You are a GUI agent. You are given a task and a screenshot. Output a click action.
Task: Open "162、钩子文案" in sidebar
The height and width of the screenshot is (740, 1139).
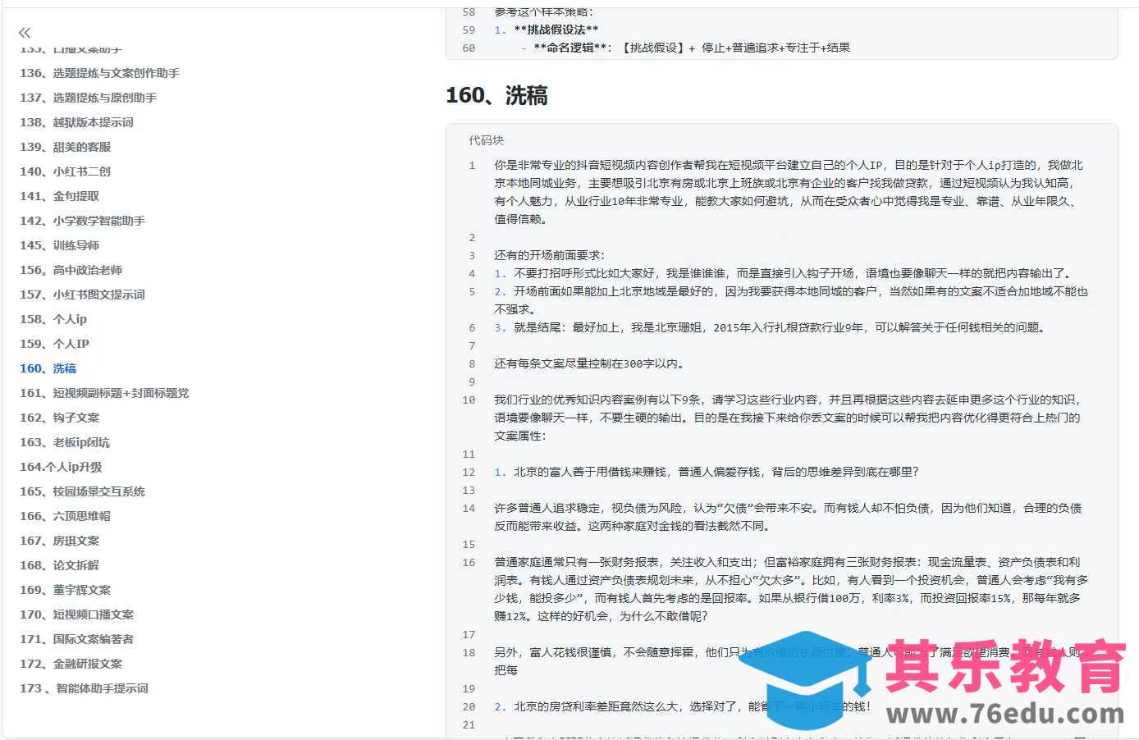tap(59, 418)
